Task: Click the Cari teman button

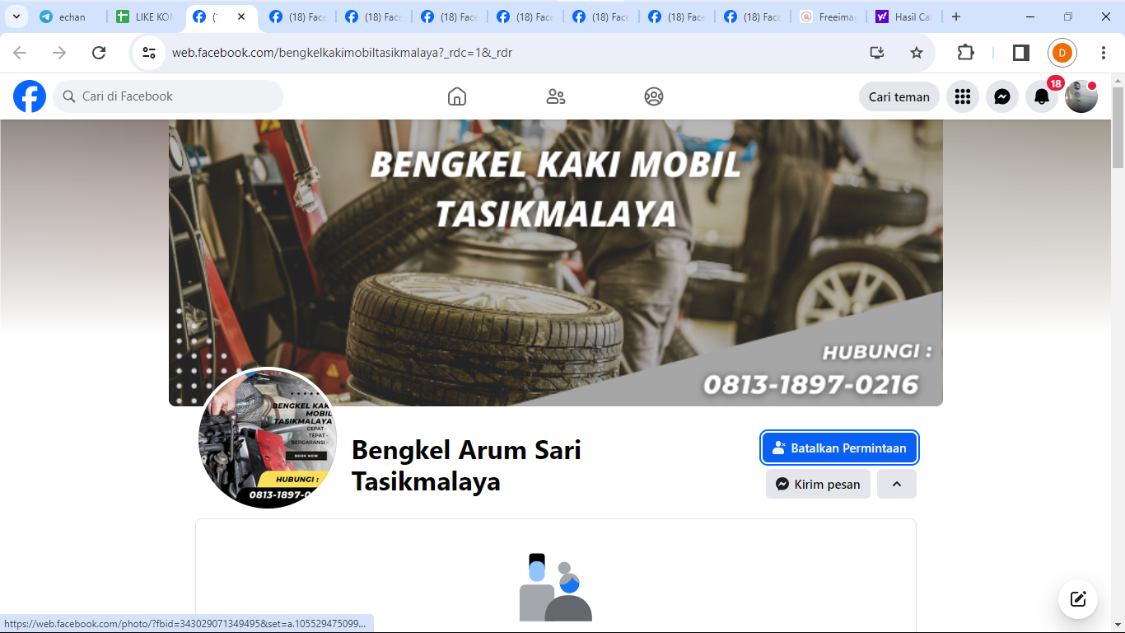Action: click(x=899, y=96)
